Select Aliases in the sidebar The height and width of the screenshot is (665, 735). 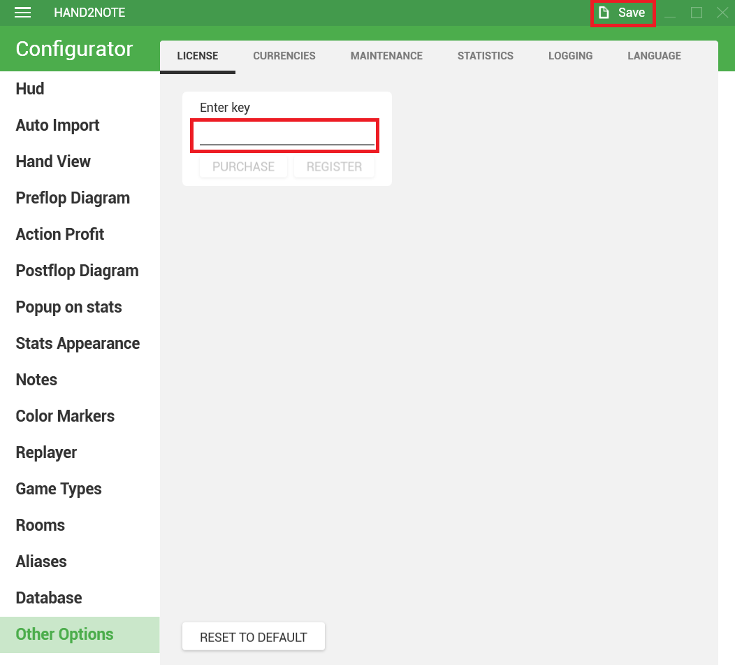pyautogui.click(x=41, y=562)
